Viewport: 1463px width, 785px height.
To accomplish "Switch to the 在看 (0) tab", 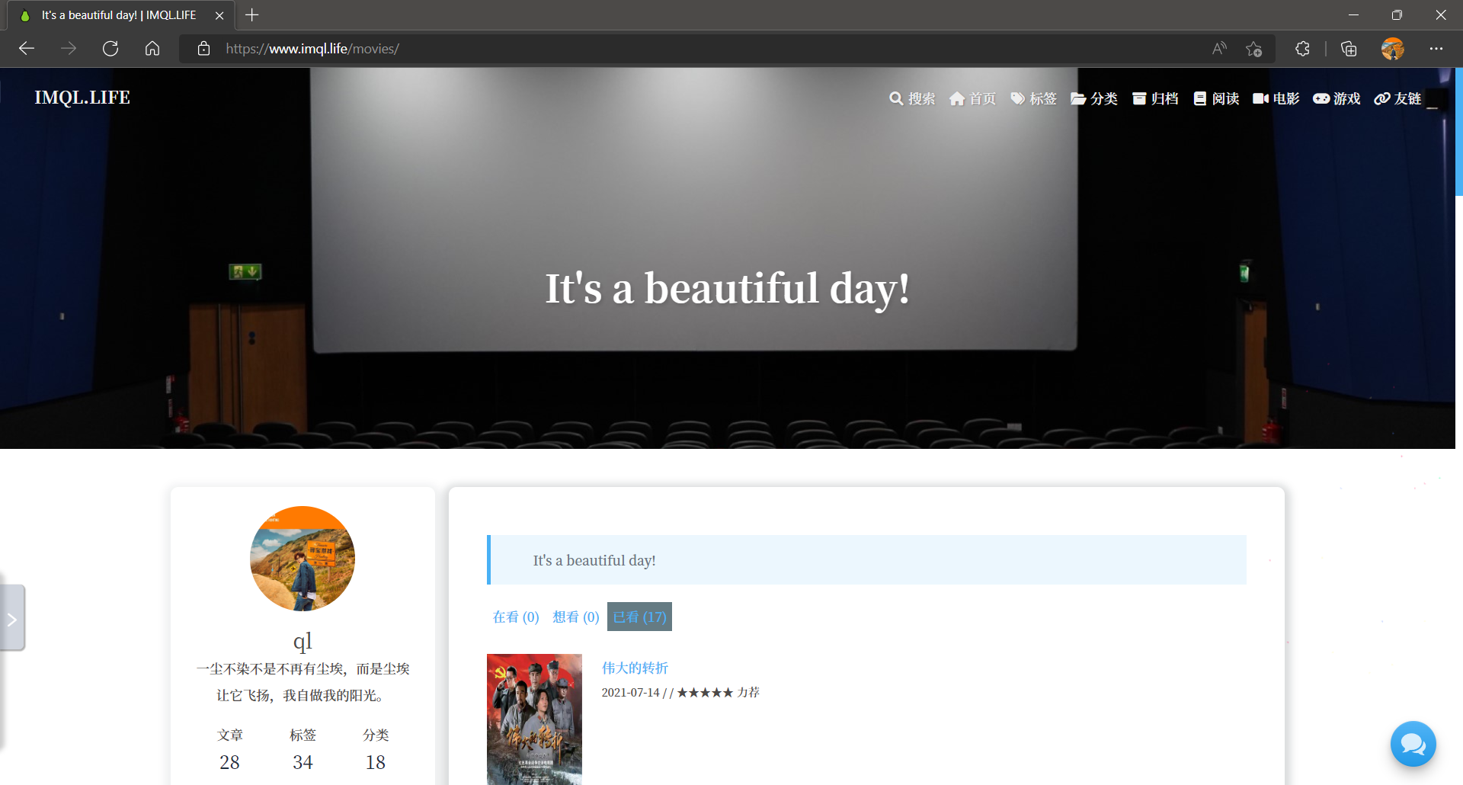I will [516, 617].
